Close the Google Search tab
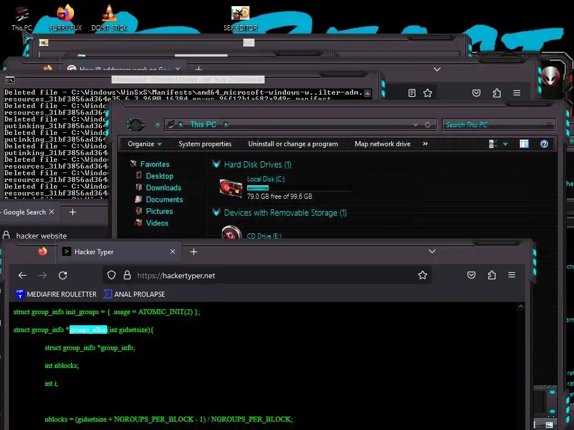 click(x=52, y=212)
